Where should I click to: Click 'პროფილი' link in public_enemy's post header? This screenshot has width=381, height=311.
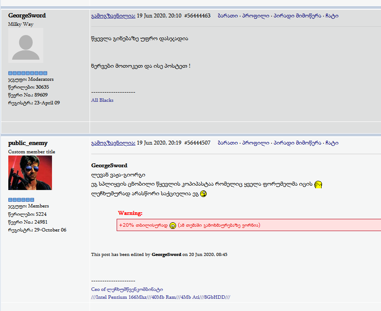click(x=256, y=143)
